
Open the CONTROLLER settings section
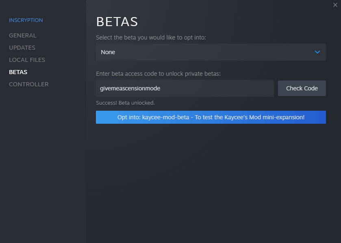(28, 84)
